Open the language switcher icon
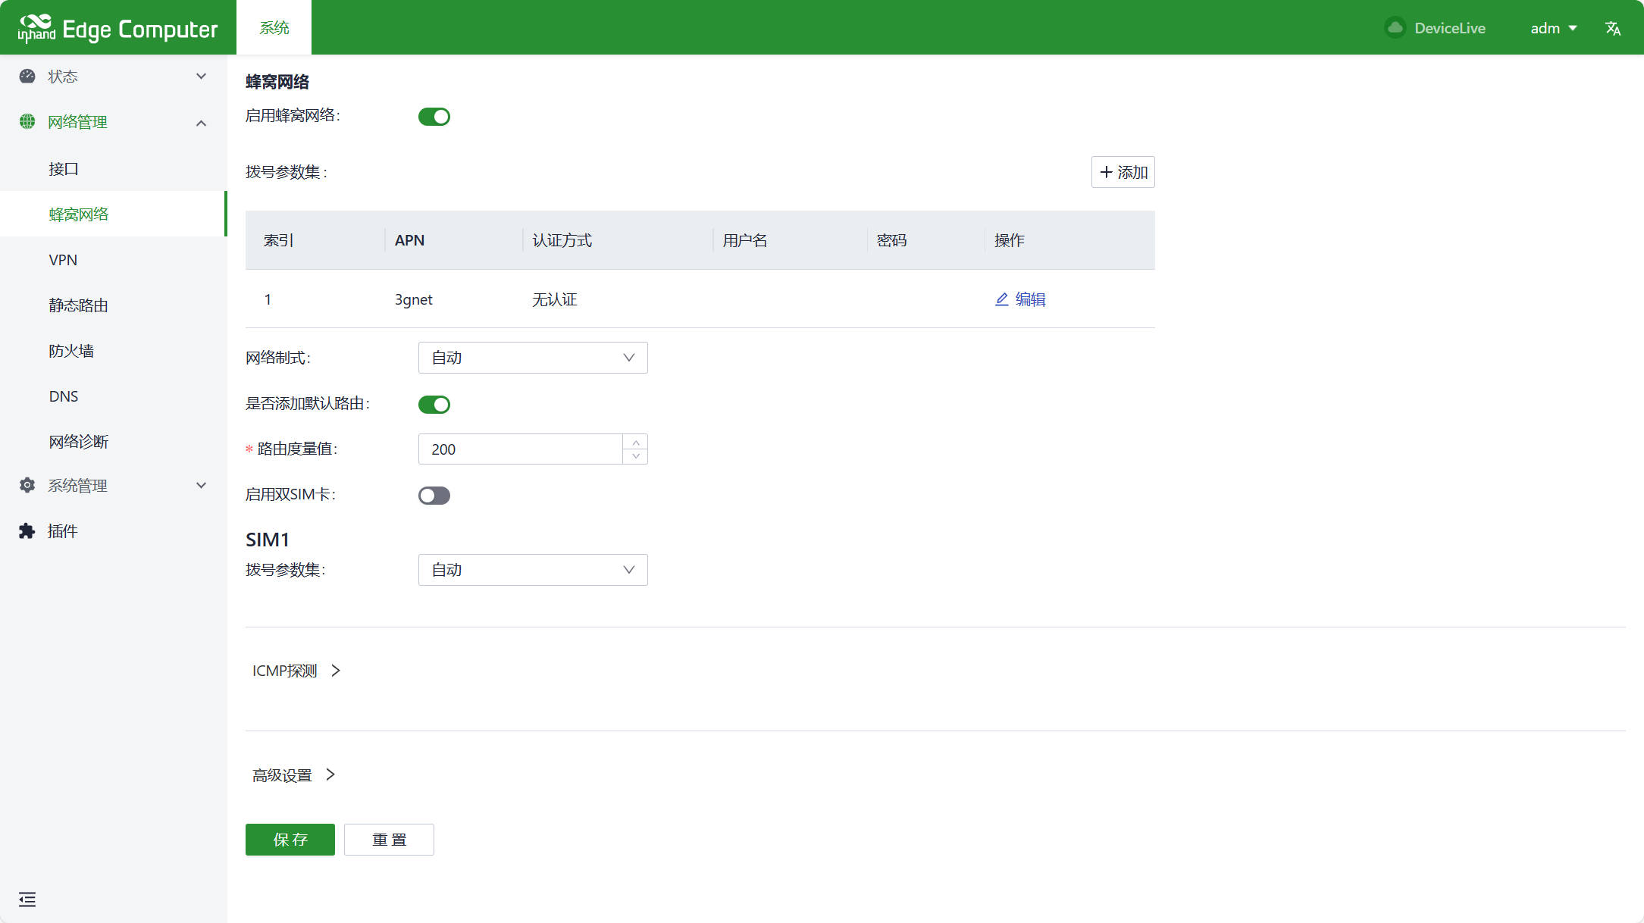The image size is (1644, 923). click(x=1613, y=28)
